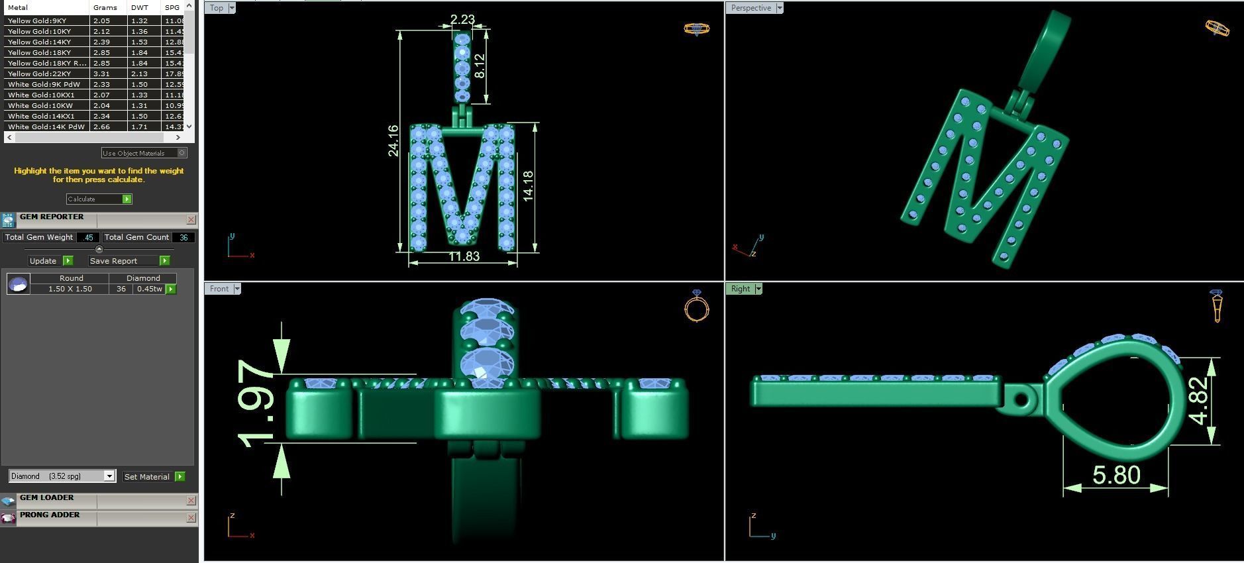
Task: Click the metal table scroll right arrow
Action: point(178,137)
